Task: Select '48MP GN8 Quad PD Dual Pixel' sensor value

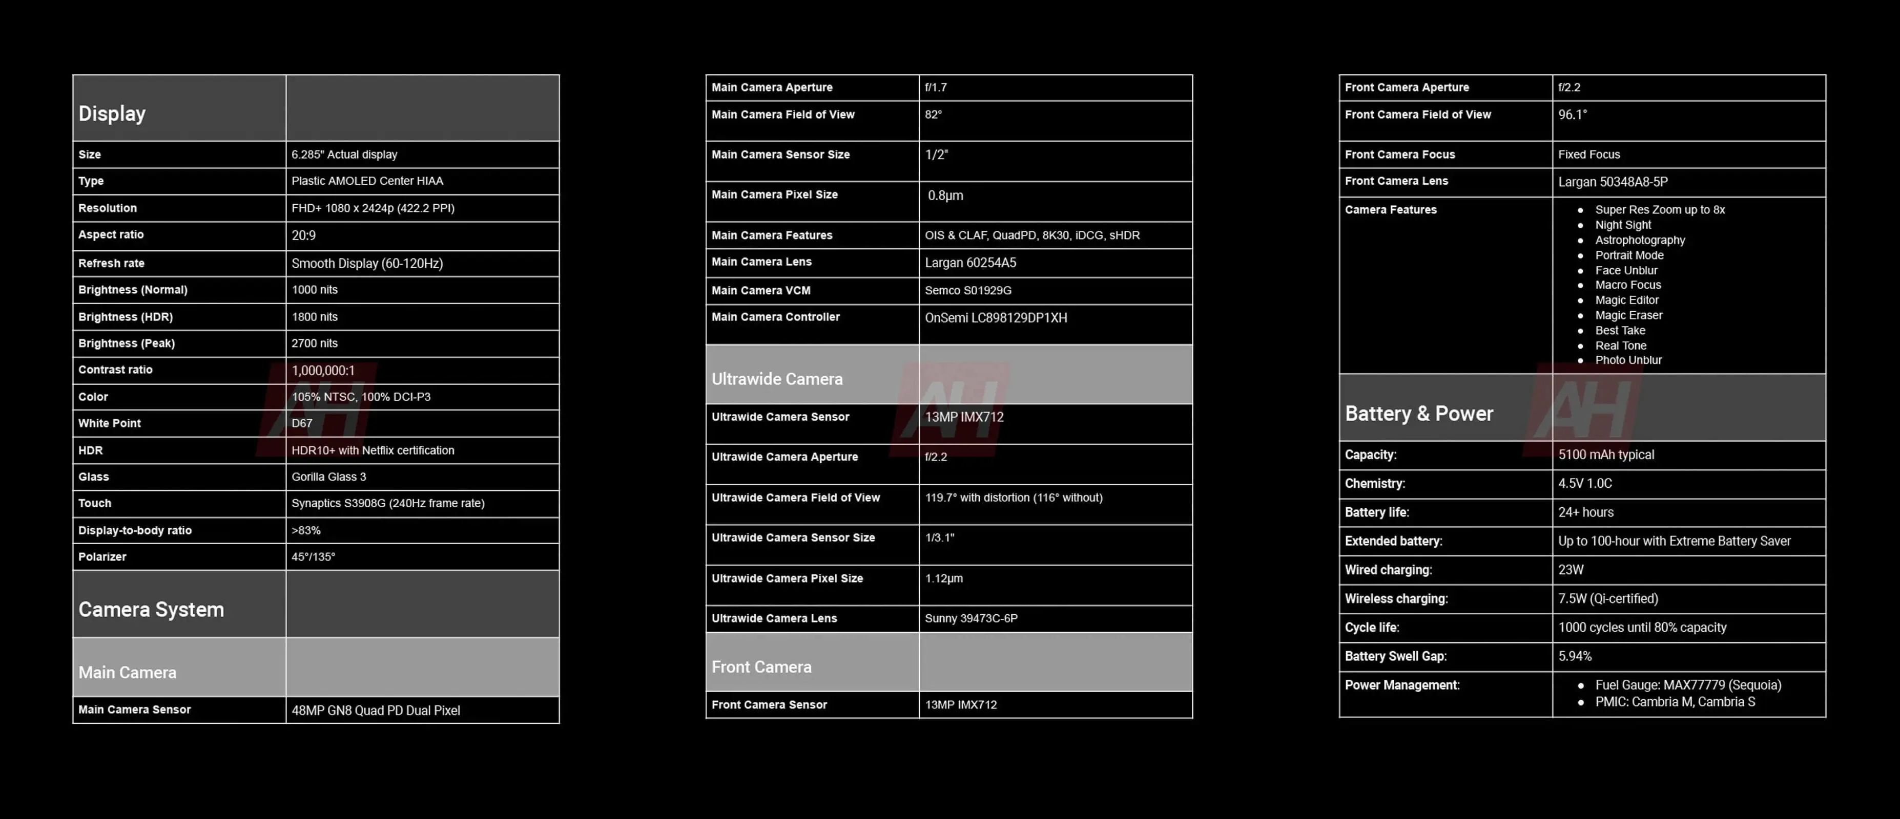Action: click(x=376, y=710)
